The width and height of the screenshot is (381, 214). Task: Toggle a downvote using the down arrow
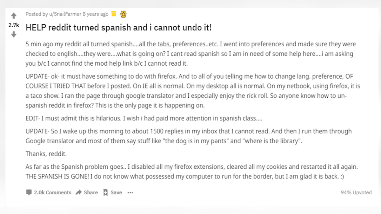[x=14, y=34]
